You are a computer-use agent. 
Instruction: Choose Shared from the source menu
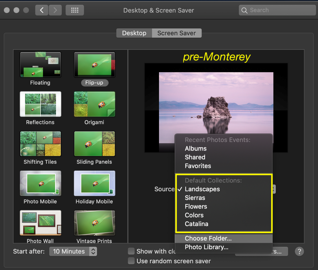click(224, 157)
